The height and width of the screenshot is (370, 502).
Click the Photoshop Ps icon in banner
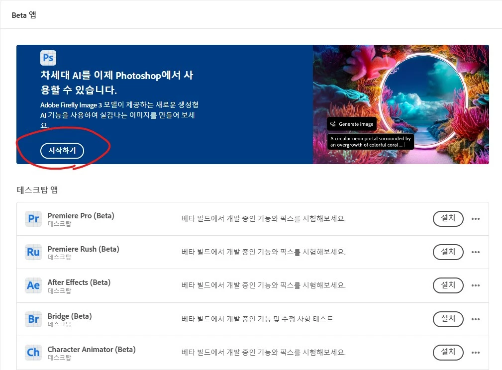click(x=48, y=58)
